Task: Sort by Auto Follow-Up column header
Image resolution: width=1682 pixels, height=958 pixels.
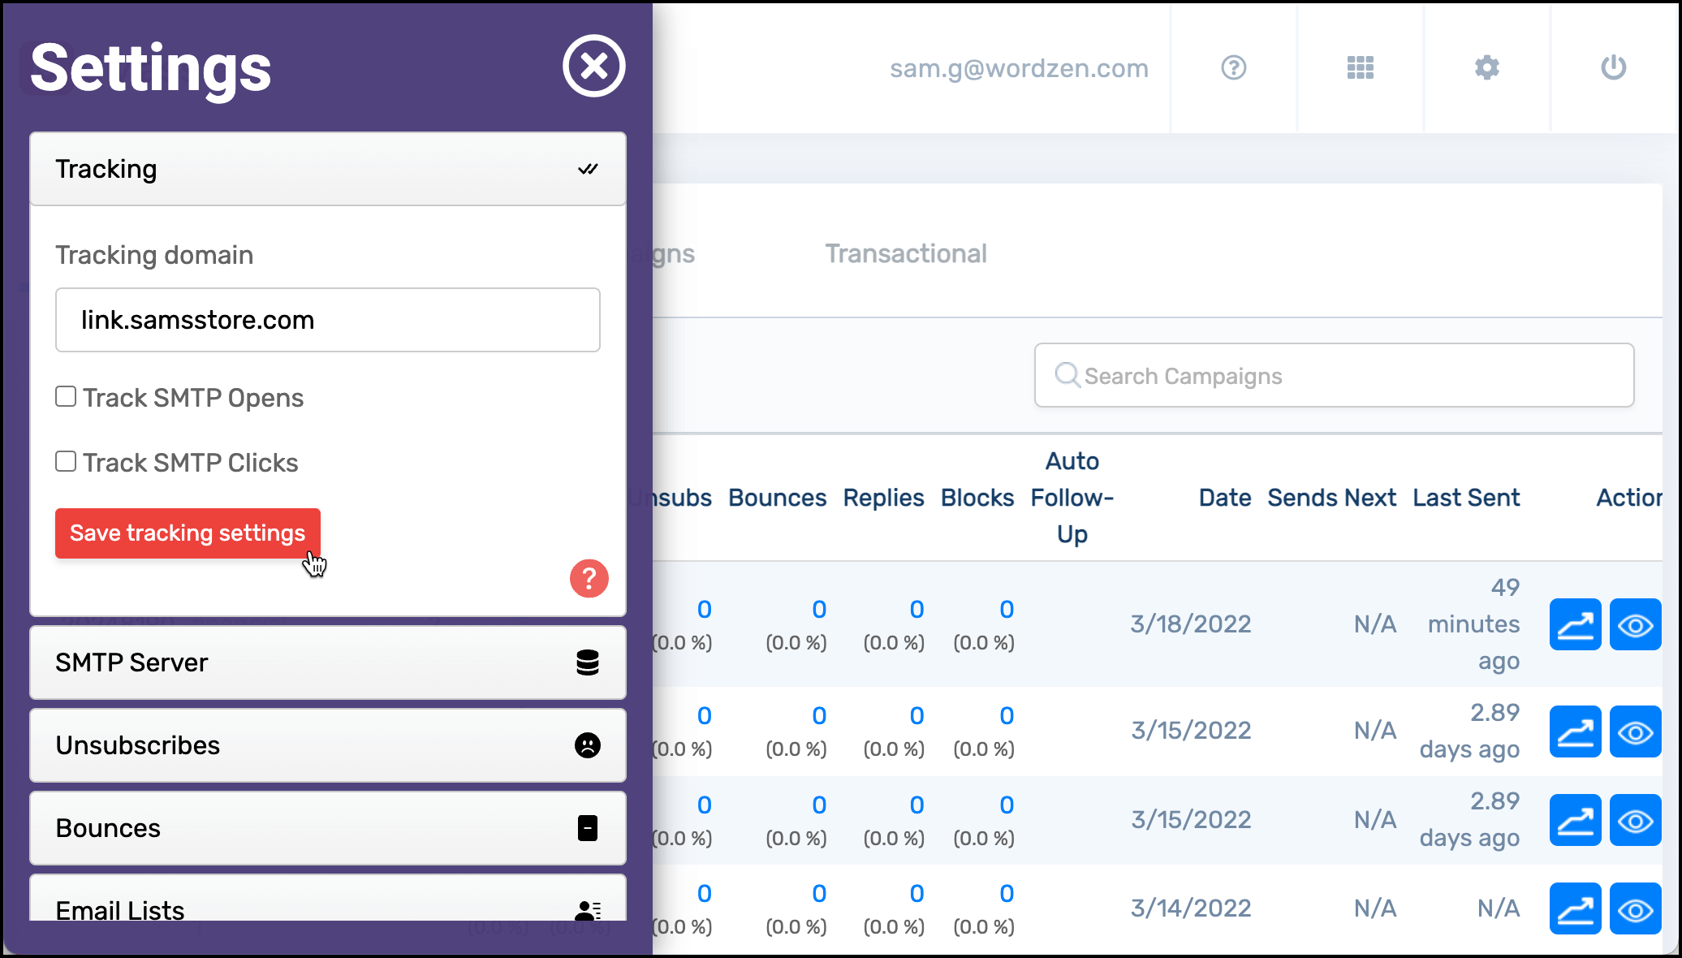Action: 1072,498
